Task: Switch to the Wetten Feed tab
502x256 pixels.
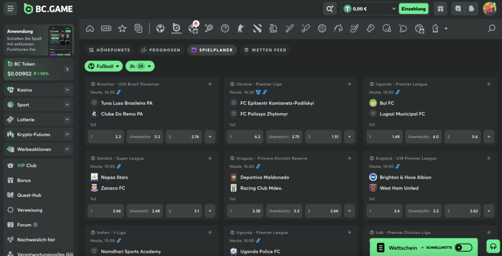Action: (265, 50)
